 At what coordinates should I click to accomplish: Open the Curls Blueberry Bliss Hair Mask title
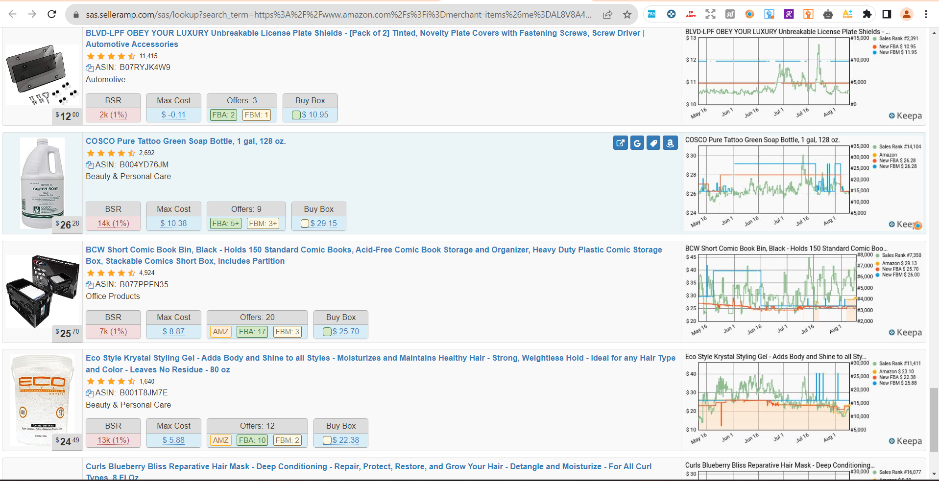point(368,472)
